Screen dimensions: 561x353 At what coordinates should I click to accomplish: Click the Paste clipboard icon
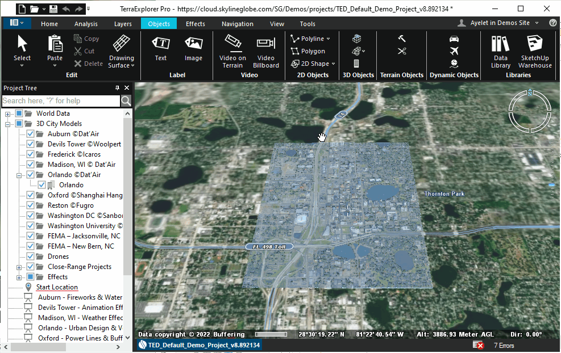pyautogui.click(x=55, y=44)
